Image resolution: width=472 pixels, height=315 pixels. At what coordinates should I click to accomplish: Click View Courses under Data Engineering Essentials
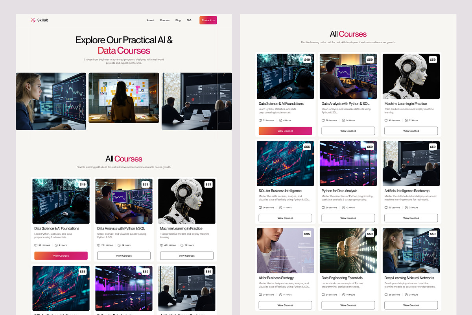pyautogui.click(x=348, y=305)
